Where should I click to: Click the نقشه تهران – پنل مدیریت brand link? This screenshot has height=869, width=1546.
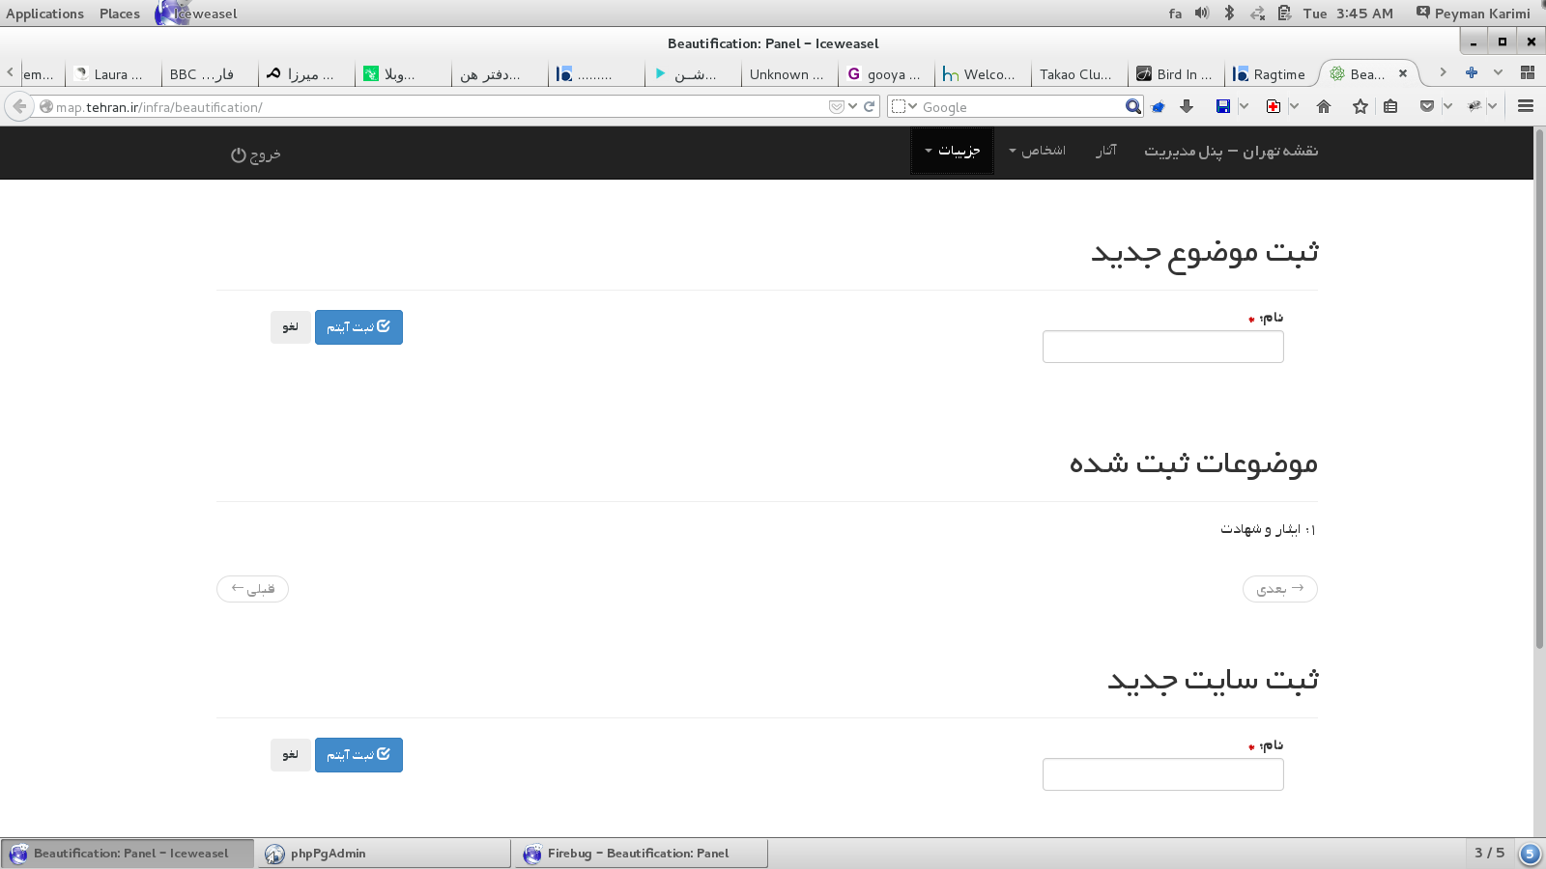point(1231,151)
